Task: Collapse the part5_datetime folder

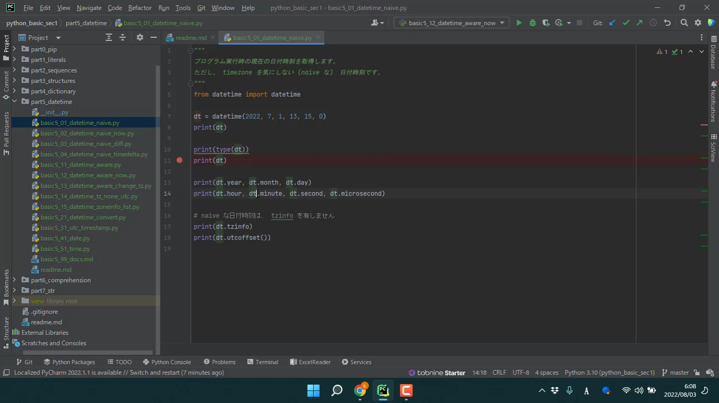Action: 15,102
